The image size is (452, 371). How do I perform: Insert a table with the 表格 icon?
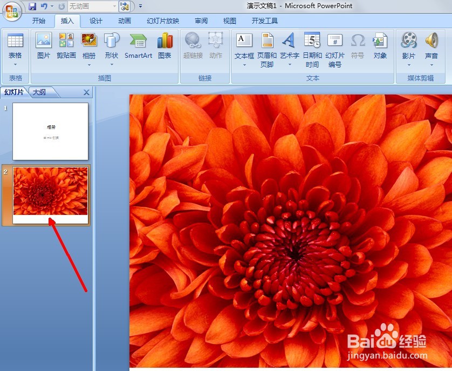coord(15,41)
